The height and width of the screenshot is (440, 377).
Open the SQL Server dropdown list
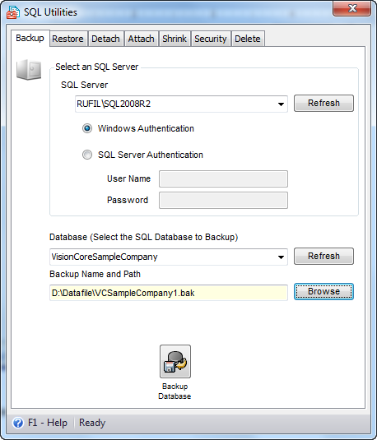coord(281,104)
